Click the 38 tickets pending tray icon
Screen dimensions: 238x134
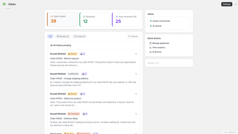pyautogui.click(x=51, y=45)
